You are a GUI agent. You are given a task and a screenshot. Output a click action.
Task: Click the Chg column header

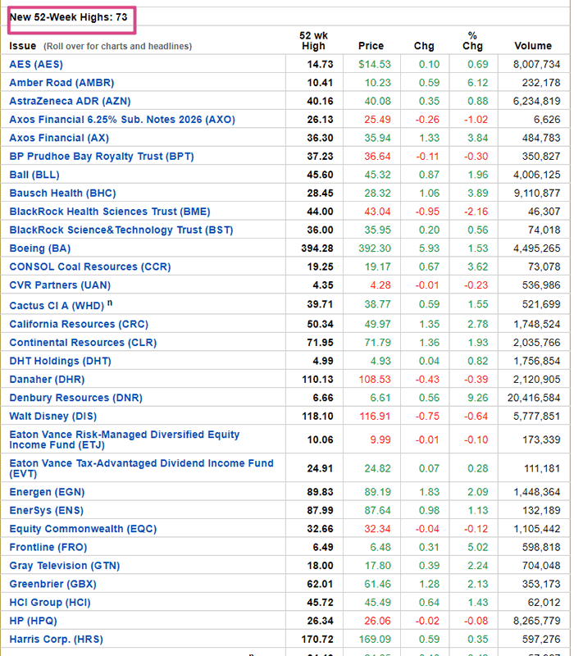(x=424, y=46)
